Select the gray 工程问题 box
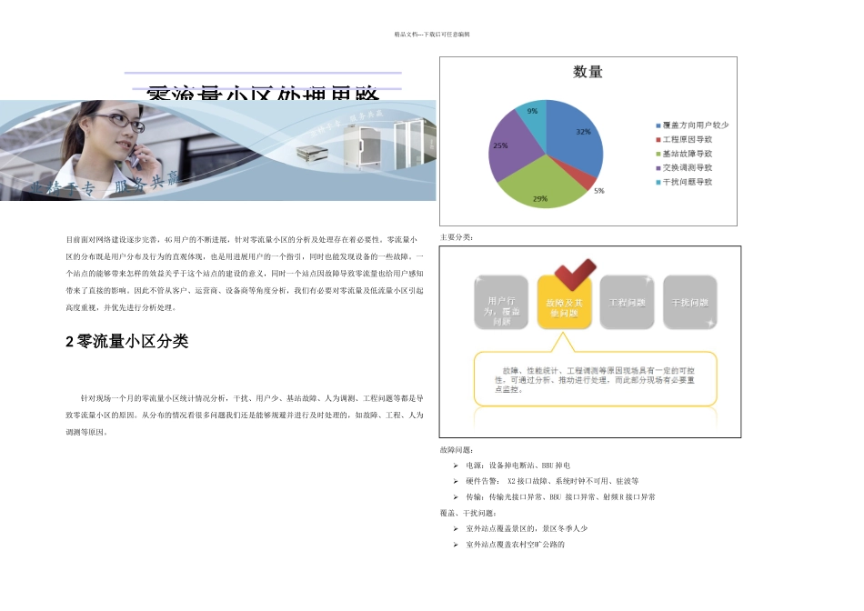This screenshot has width=864, height=611. [x=627, y=303]
